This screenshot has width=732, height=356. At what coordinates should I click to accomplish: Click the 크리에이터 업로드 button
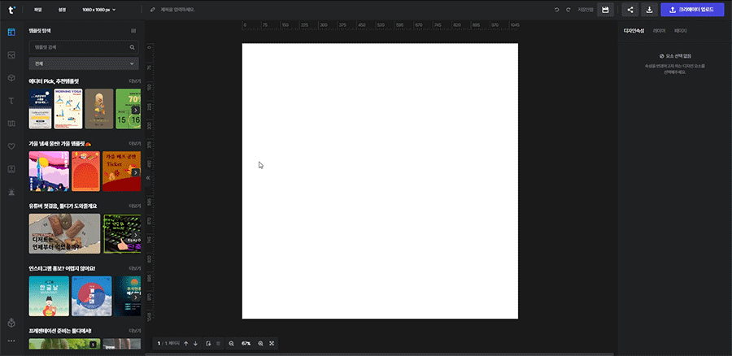[x=691, y=10]
